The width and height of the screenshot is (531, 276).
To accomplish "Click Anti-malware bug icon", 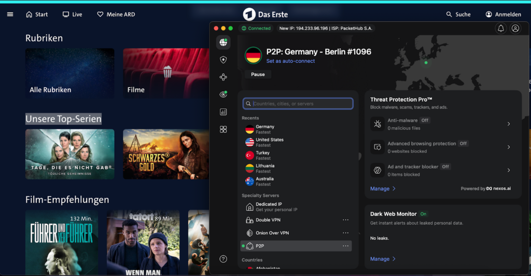I will pyautogui.click(x=378, y=124).
